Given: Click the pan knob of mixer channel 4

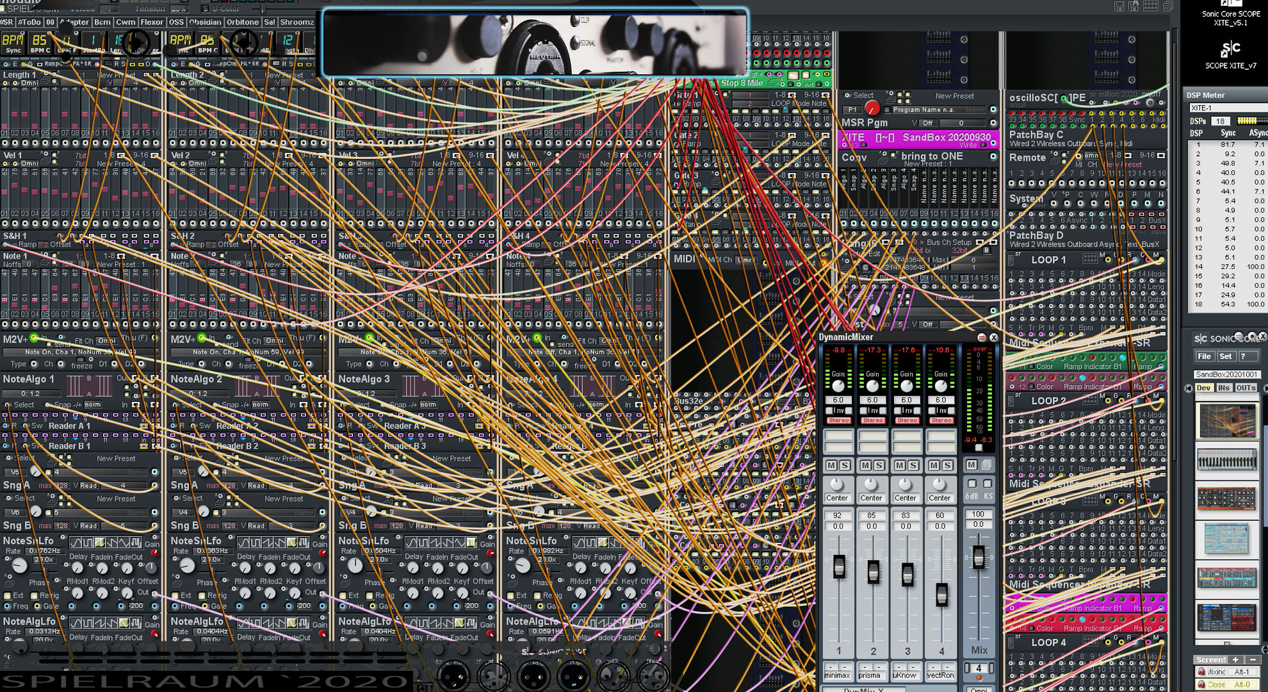Looking at the screenshot, I should 939,484.
